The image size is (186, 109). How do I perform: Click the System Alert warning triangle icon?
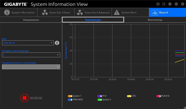[x=117, y=12]
